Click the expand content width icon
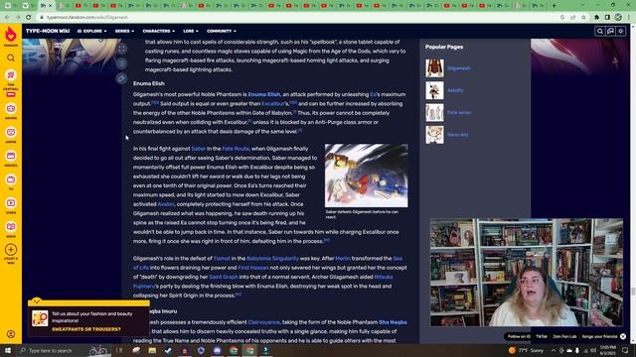The height and width of the screenshot is (357, 636). 121,49
